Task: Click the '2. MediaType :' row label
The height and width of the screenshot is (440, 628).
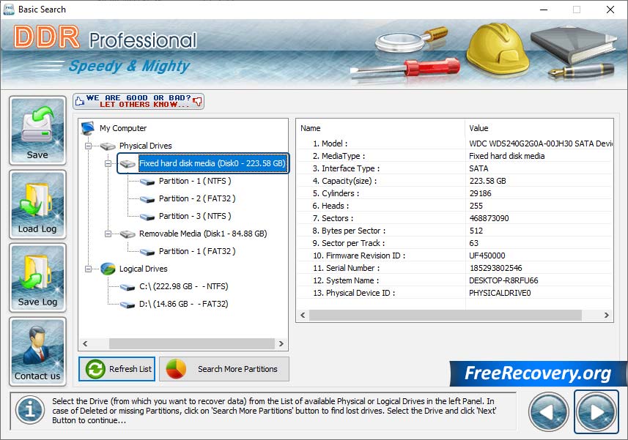Action: [x=339, y=156]
